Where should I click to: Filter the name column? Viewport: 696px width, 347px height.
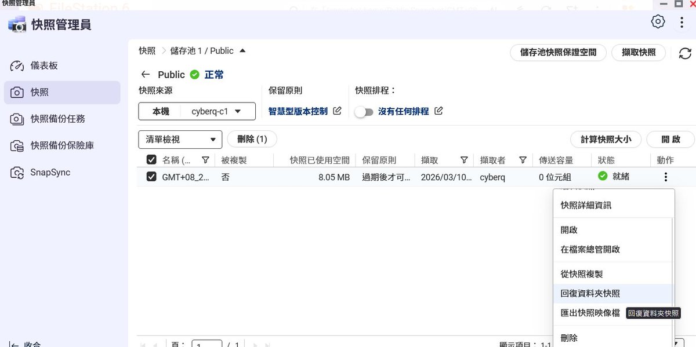(x=205, y=160)
